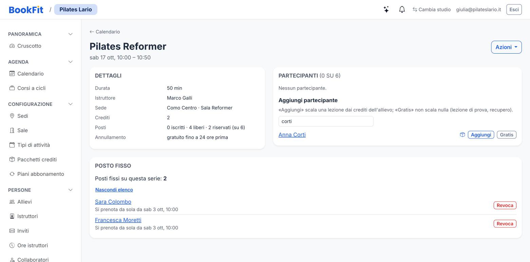Revoke Francesca Moretti's fixed spot

click(x=505, y=224)
